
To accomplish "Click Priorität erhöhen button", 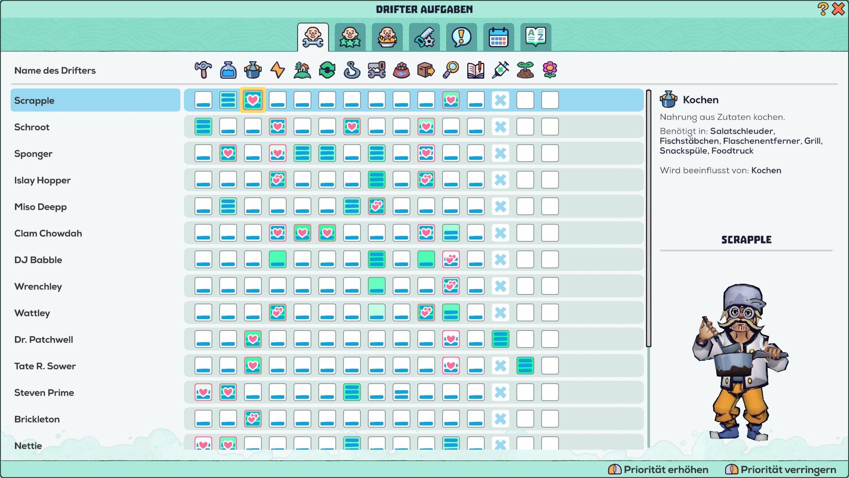I will (x=659, y=469).
